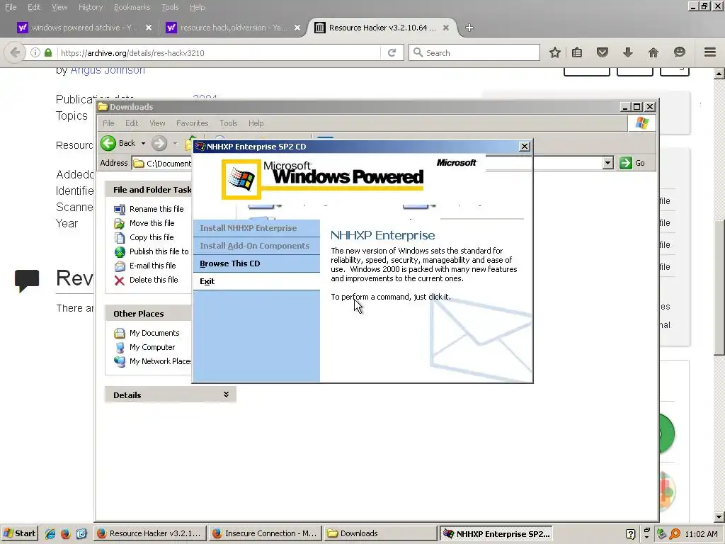Click Rename this file task

click(156, 209)
